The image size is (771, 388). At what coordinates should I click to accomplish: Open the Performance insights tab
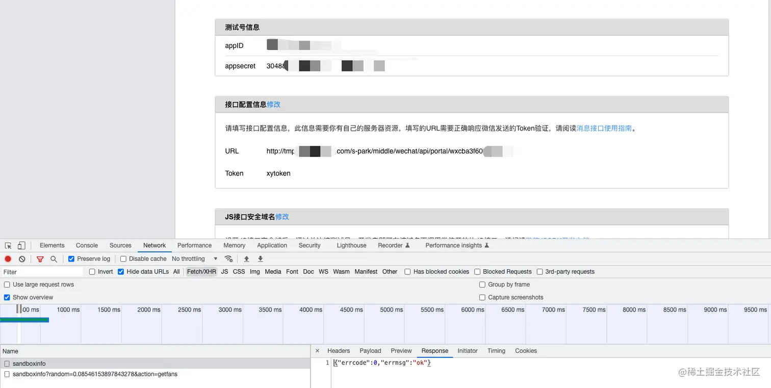point(457,245)
